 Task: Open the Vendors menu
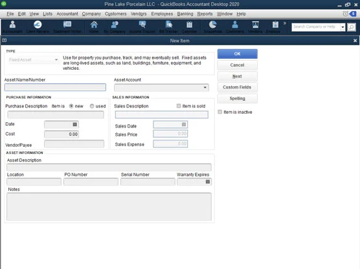[139, 14]
